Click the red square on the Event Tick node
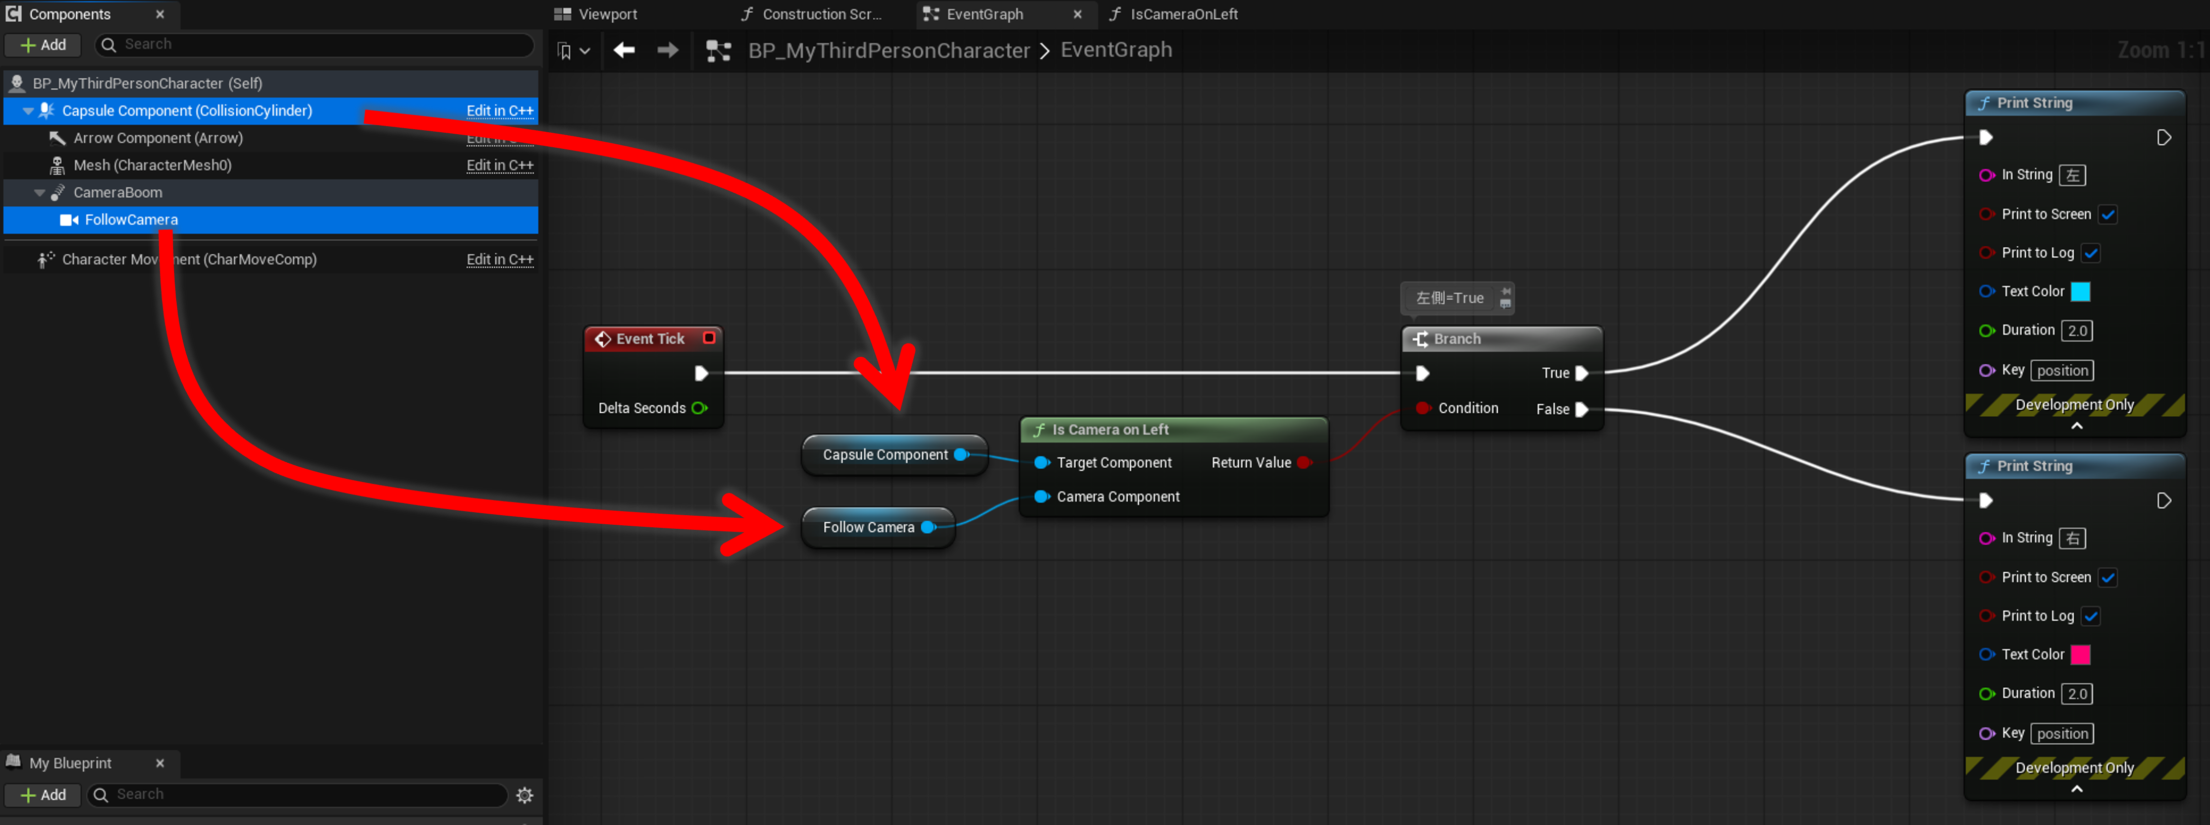Screen dimensions: 2210x825 [709, 338]
